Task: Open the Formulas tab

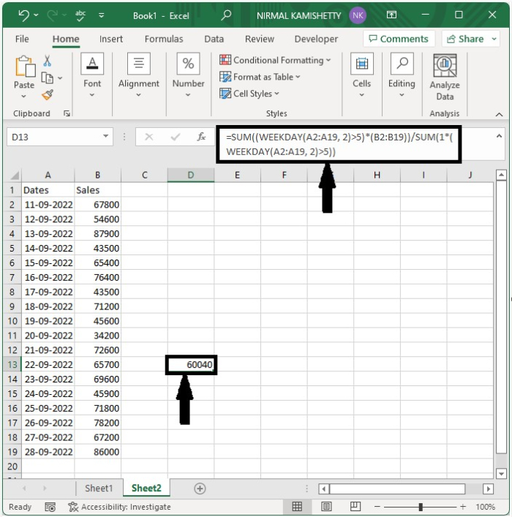Action: [x=164, y=39]
